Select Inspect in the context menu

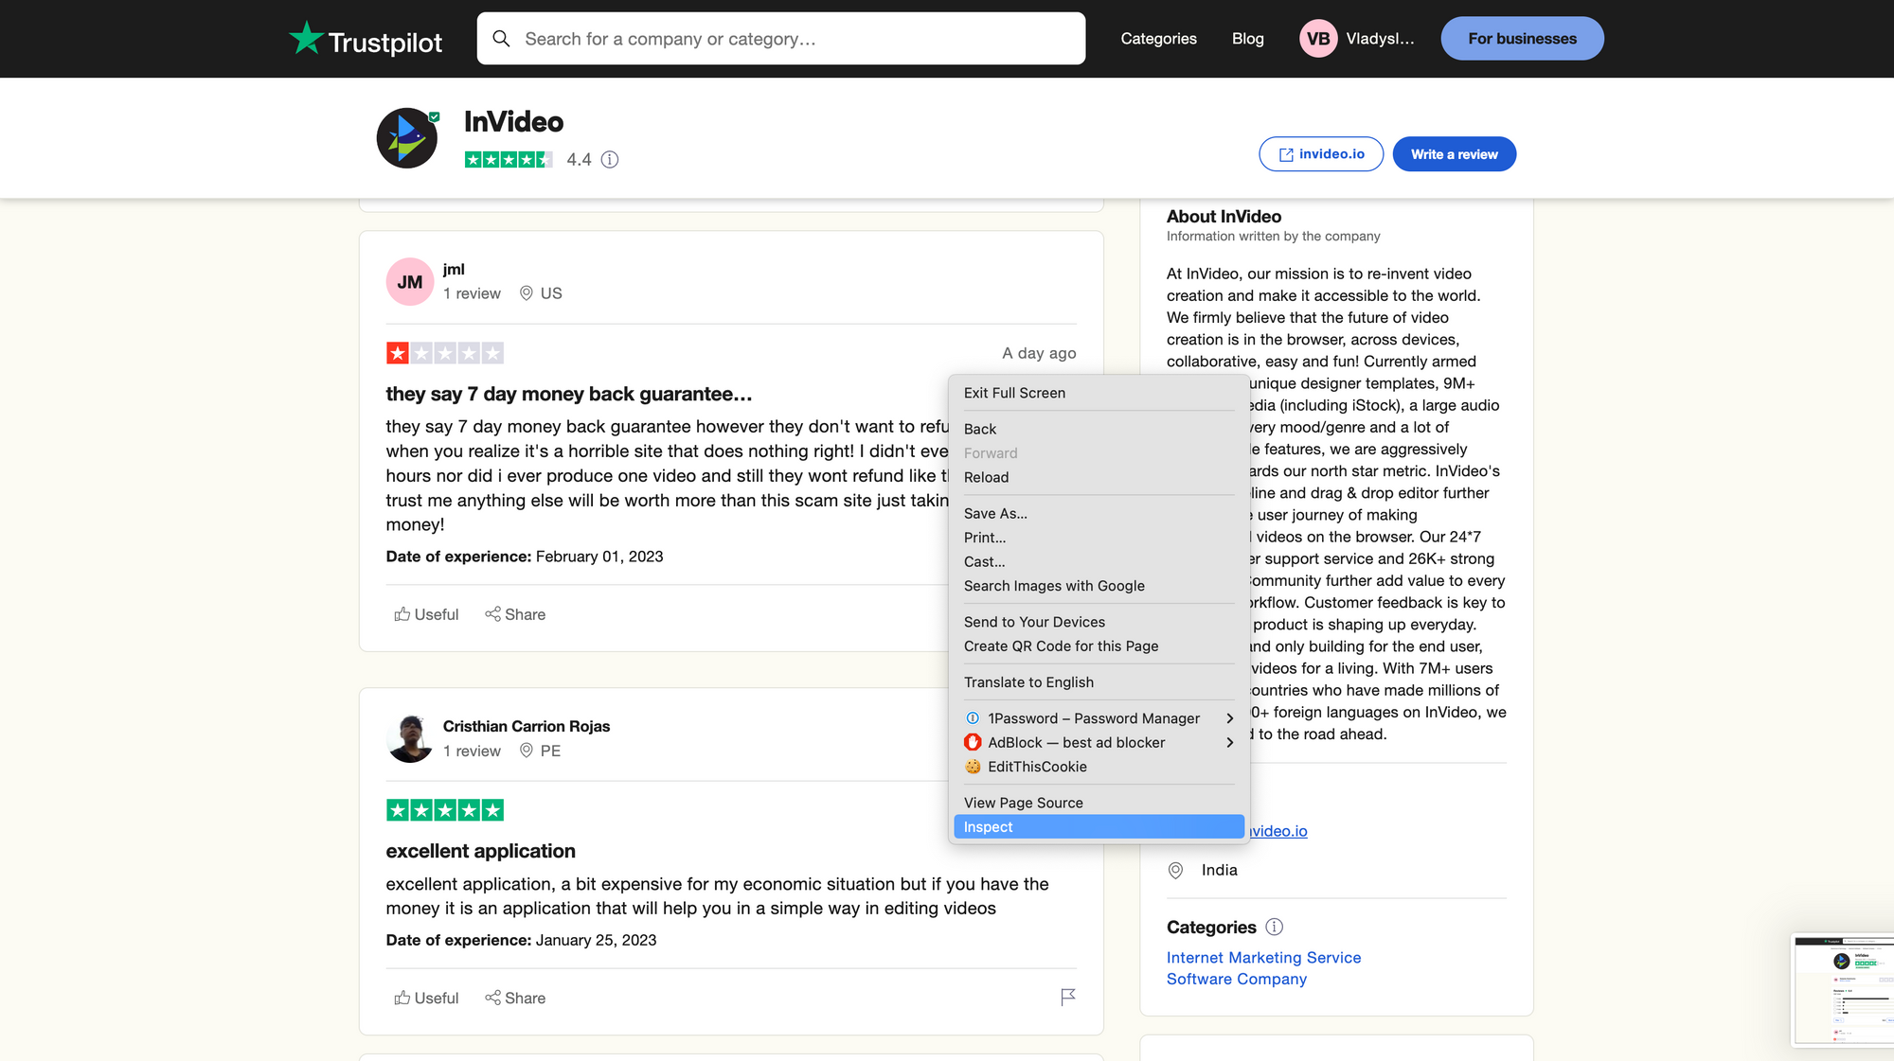point(1099,827)
